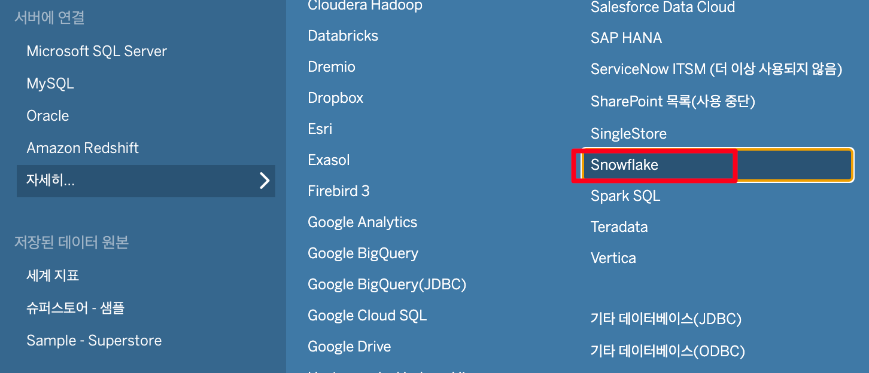
Task: Open saved source 슈퍼스토어 - 샘플
Action: pos(75,308)
